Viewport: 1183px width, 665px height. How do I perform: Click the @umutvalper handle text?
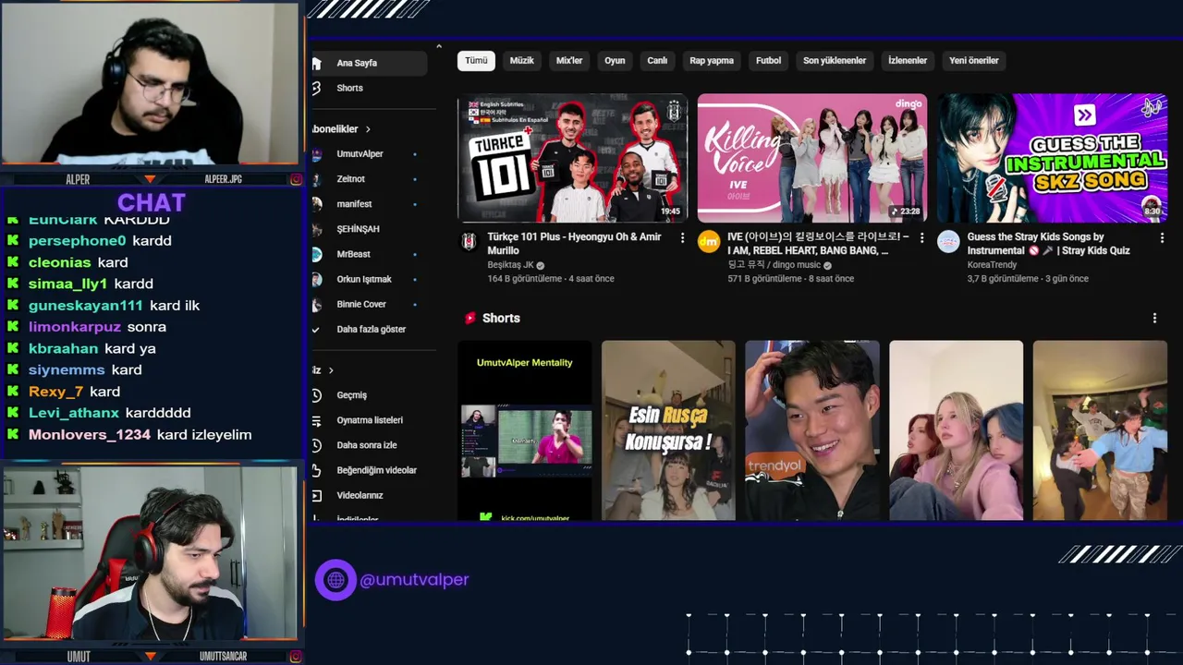click(414, 580)
